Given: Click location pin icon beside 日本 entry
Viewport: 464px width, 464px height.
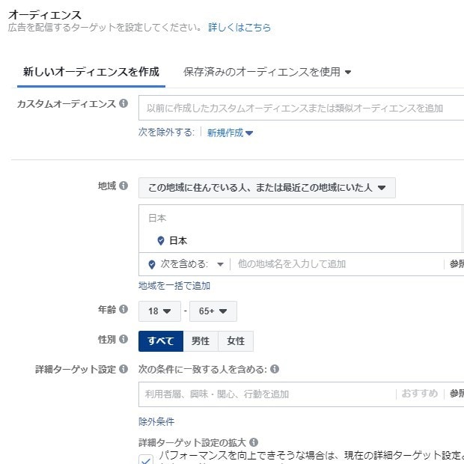Looking at the screenshot, I should coord(161,240).
